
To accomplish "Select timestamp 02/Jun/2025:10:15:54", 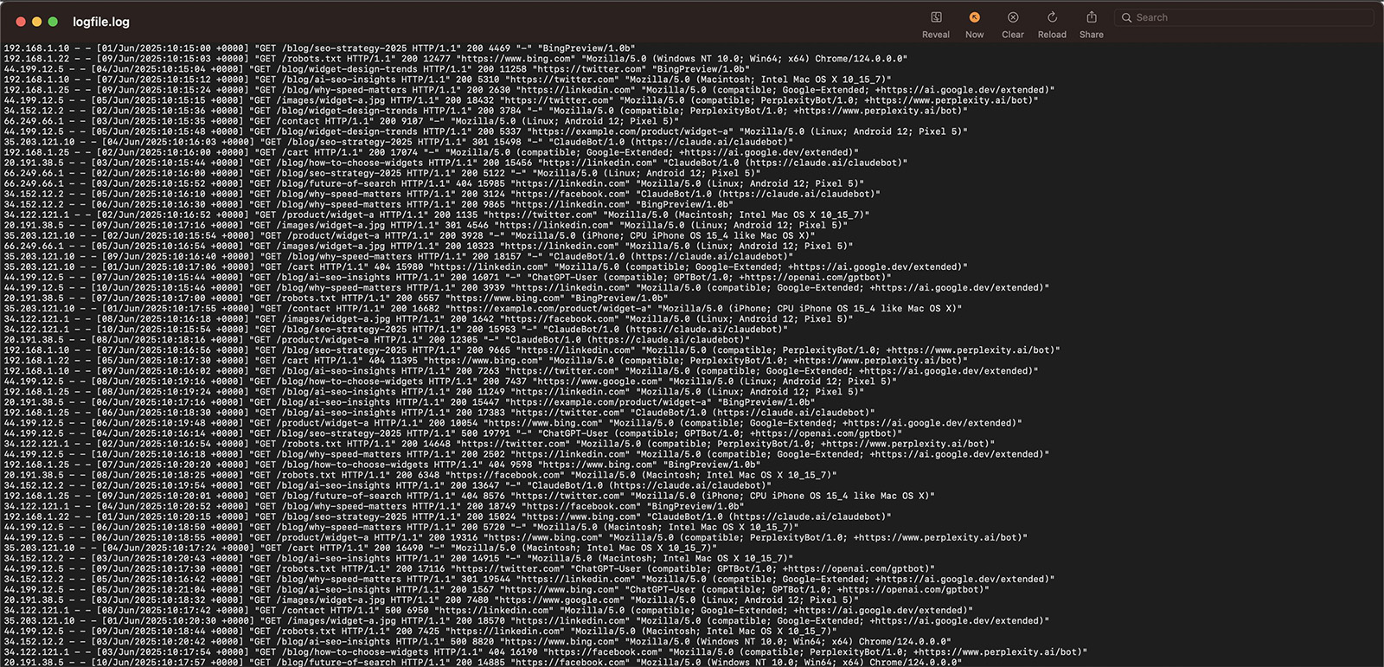I will tap(162, 235).
